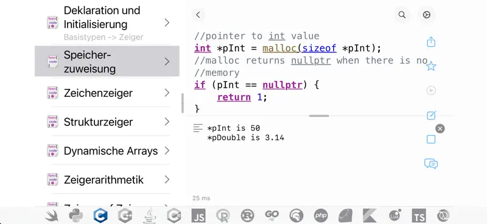Select the Go language icon
487x224 pixels.
[x=272, y=215]
